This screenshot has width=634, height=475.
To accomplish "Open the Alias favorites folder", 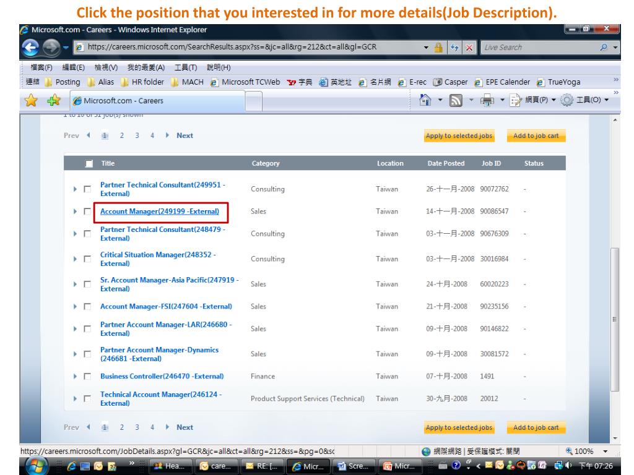I will [101, 82].
